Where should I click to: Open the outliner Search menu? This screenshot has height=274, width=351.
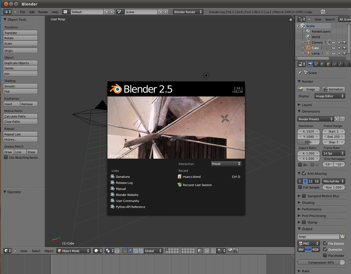pyautogui.click(x=330, y=19)
